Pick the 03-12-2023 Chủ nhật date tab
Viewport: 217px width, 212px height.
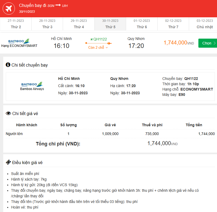click(205, 24)
